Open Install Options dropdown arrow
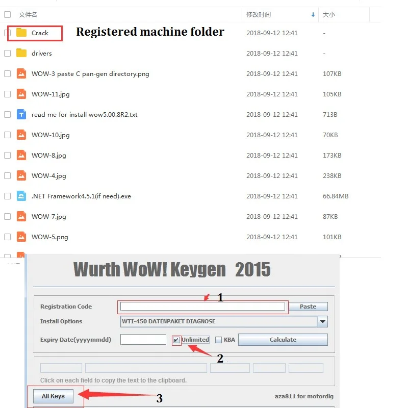408x408 pixels. (x=323, y=321)
